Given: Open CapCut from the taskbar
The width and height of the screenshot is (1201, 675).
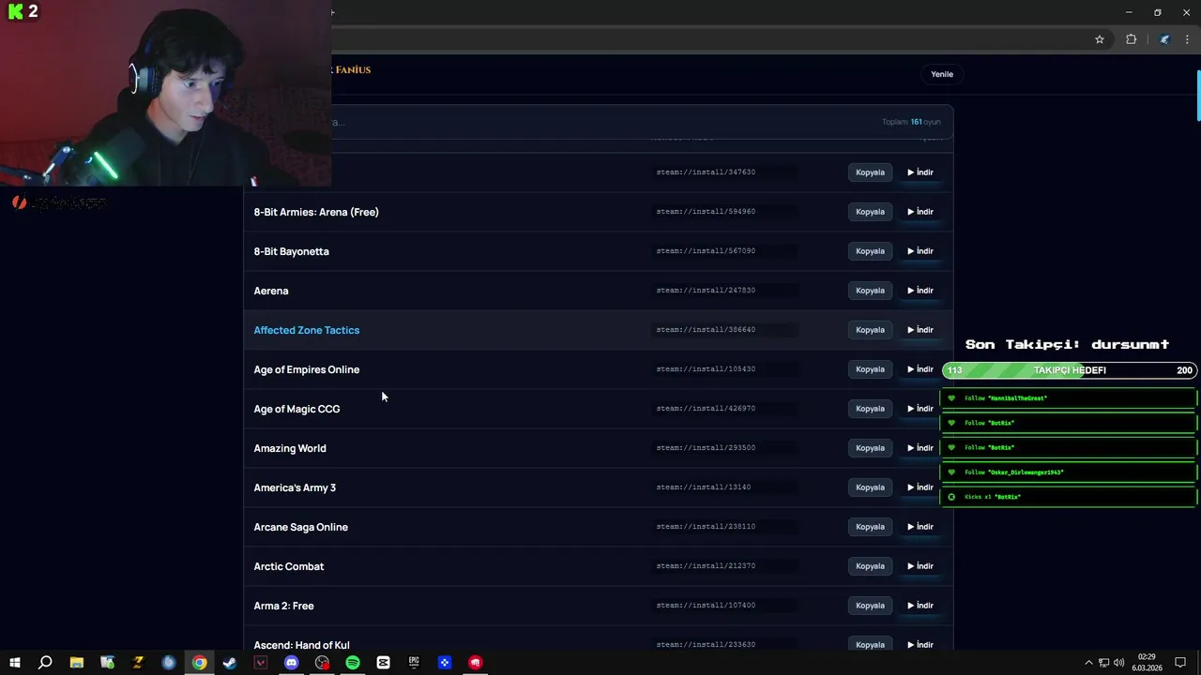Looking at the screenshot, I should tap(383, 663).
